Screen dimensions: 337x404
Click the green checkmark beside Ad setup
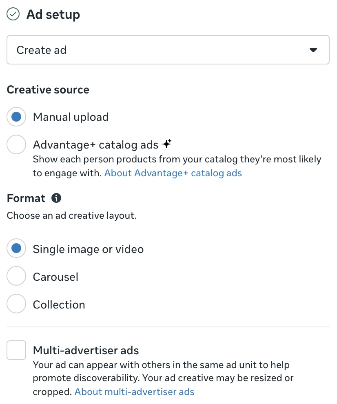[x=13, y=14]
